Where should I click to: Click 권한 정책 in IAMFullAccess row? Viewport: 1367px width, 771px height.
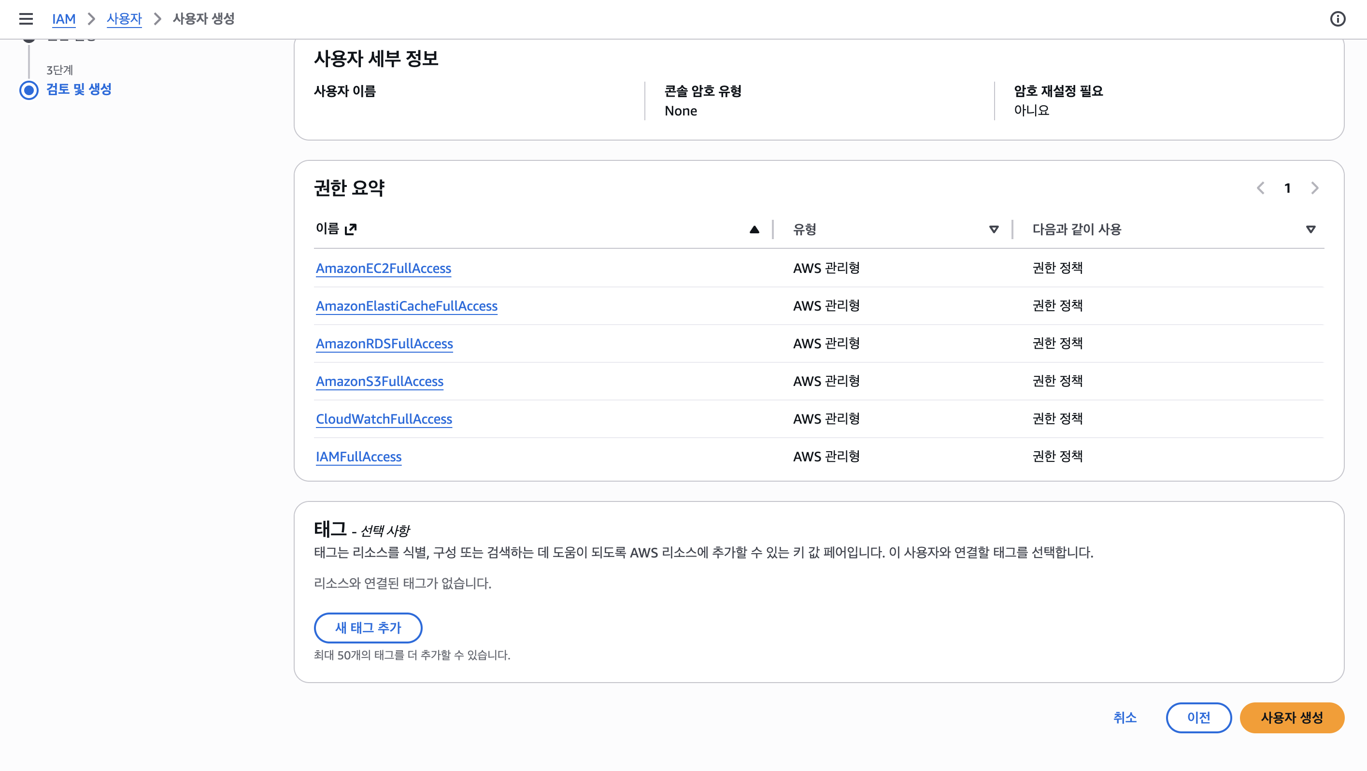tap(1058, 457)
